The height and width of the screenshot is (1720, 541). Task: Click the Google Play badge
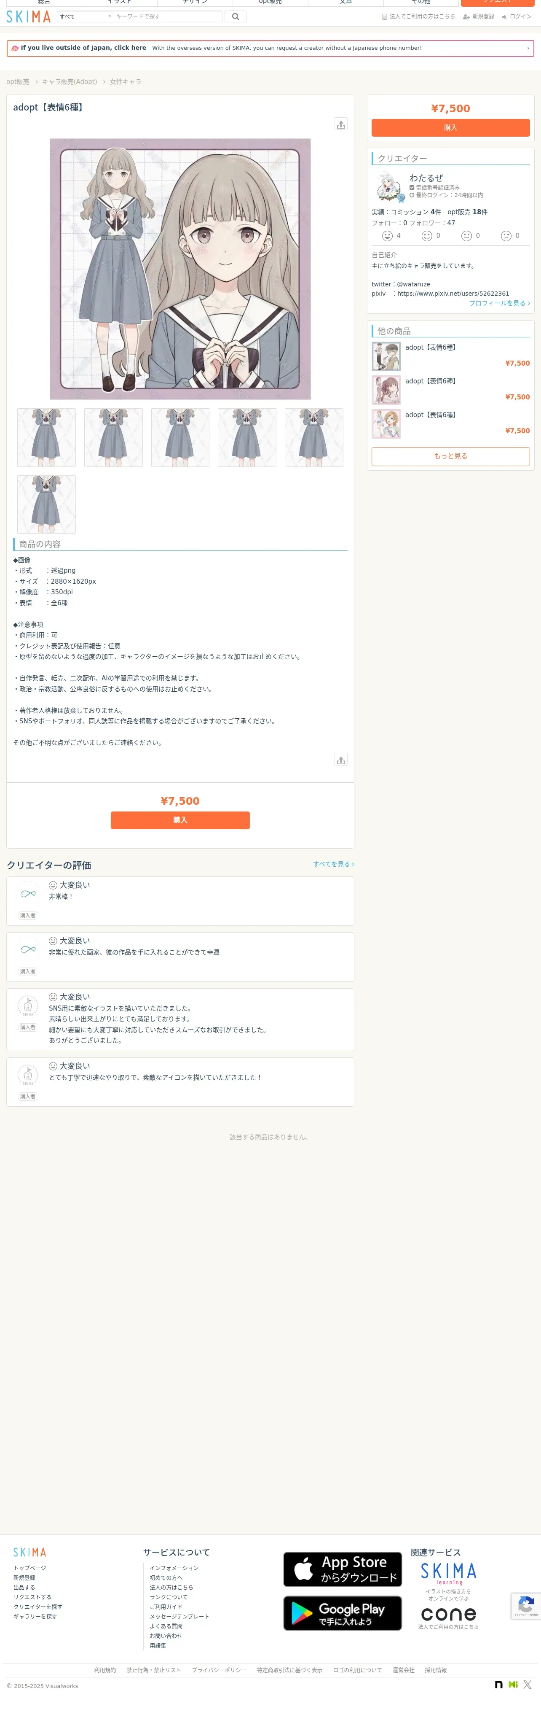click(342, 1613)
